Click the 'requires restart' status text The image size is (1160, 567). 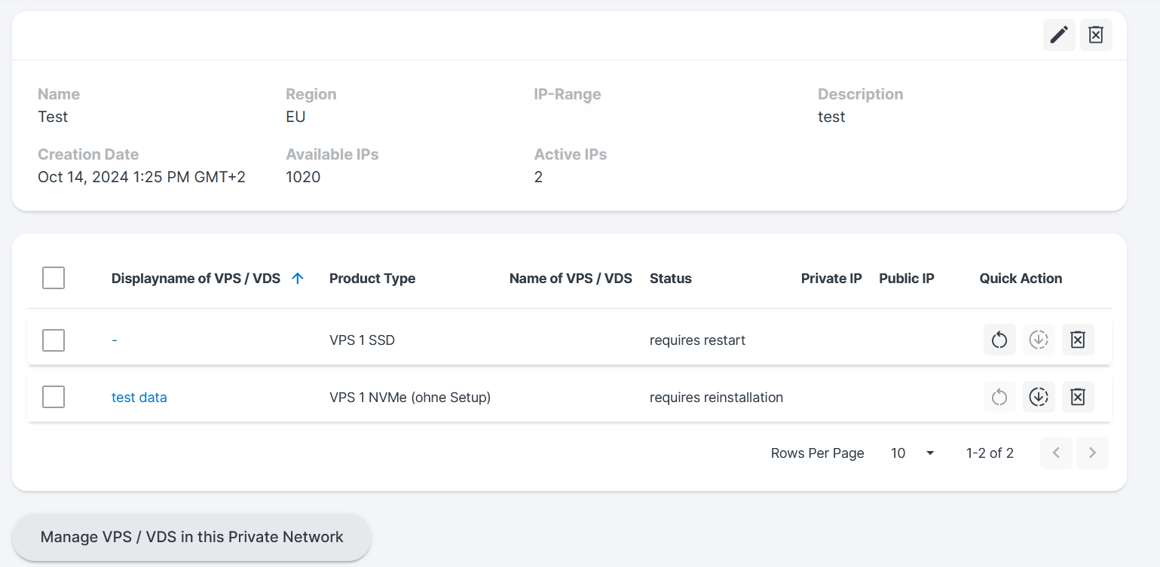click(x=697, y=340)
